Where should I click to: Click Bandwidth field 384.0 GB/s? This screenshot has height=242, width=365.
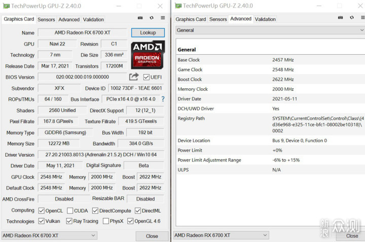[x=141, y=143]
